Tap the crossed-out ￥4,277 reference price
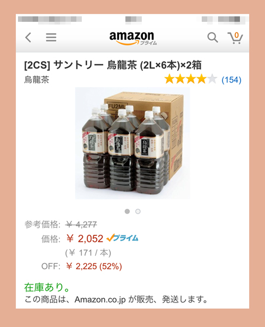This screenshot has height=327, width=265. pyautogui.click(x=81, y=225)
